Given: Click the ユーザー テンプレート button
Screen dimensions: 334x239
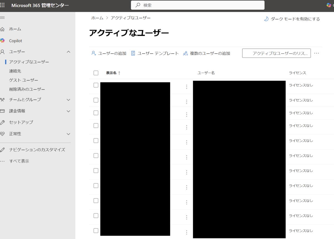Looking at the screenshot, I should (155, 53).
